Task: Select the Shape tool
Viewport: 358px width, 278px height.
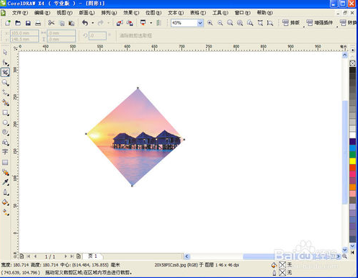Action: 5,63
